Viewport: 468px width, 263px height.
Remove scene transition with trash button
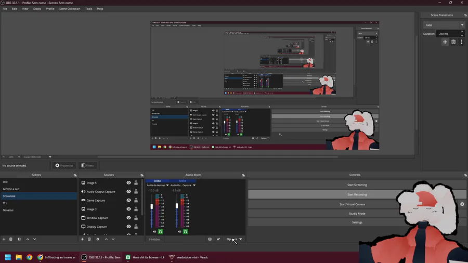[453, 42]
